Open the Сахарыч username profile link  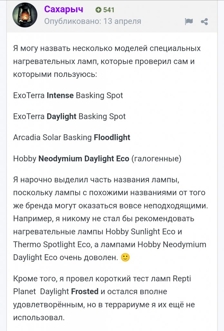[x=63, y=9]
